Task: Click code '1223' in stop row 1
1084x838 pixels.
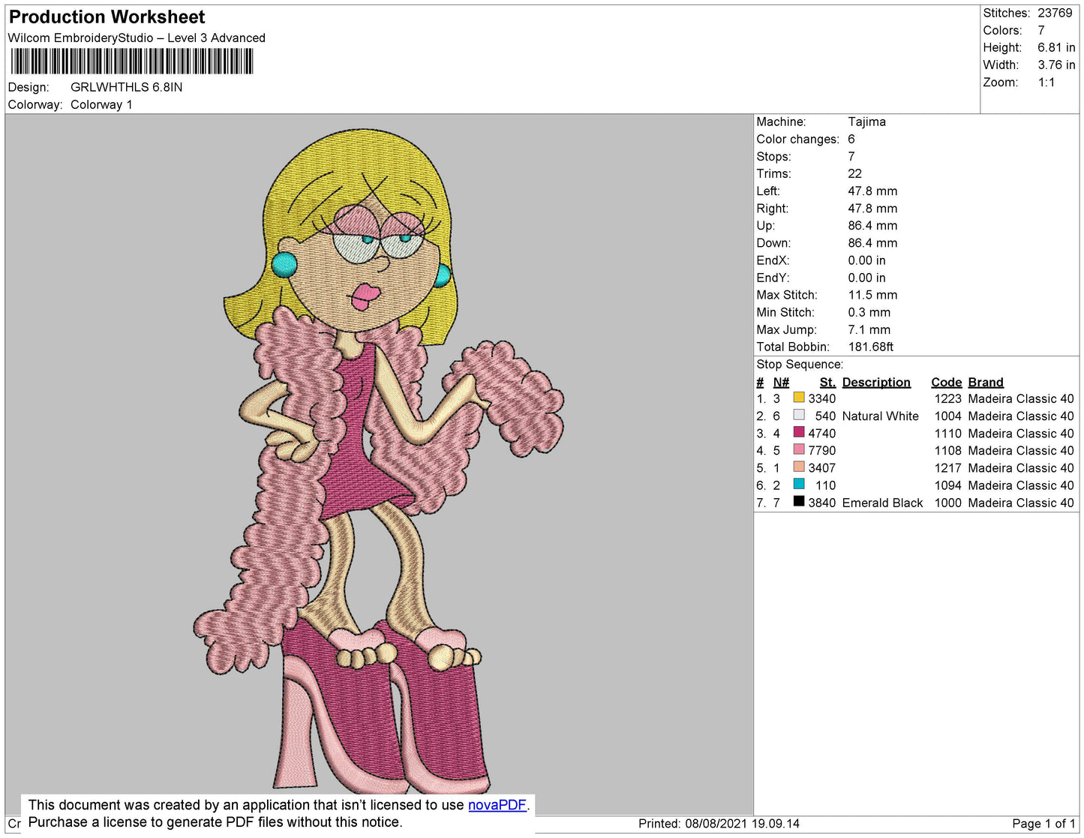Action: pyautogui.click(x=947, y=398)
